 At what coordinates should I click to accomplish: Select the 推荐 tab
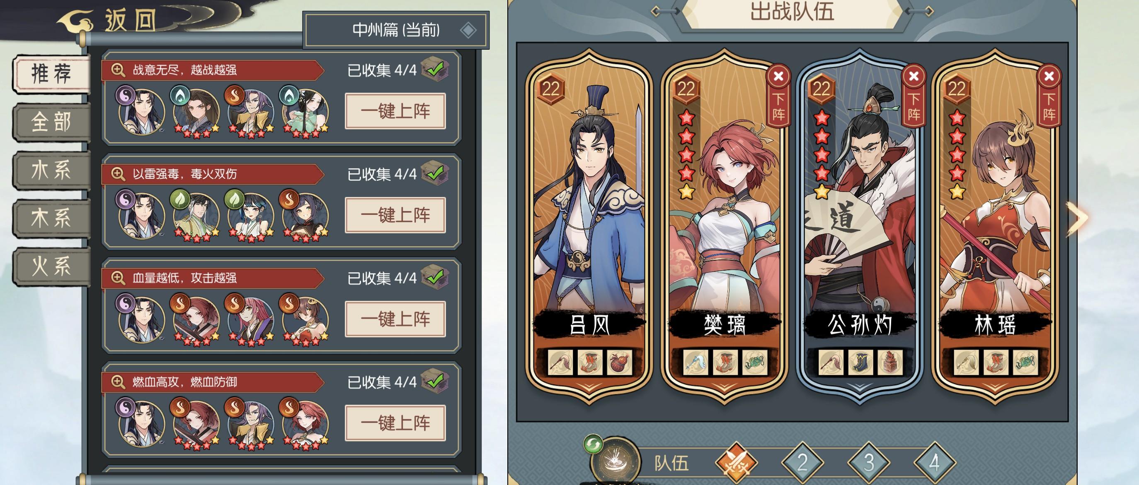[x=51, y=74]
